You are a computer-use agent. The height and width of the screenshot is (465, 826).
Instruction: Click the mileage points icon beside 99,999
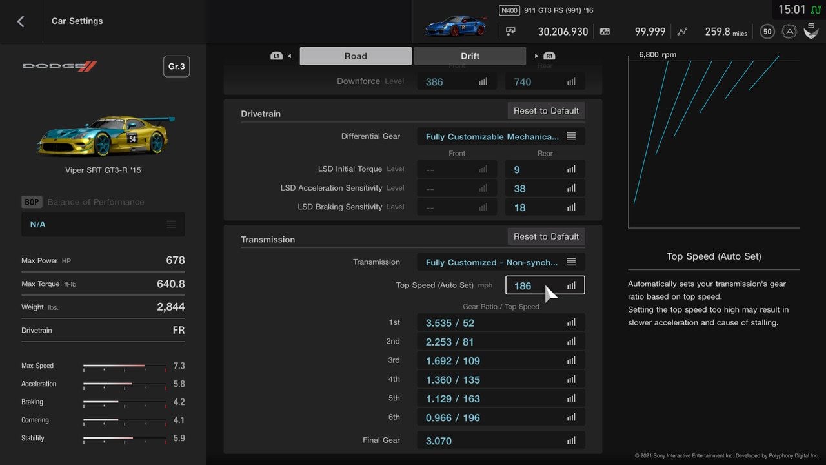click(605, 31)
